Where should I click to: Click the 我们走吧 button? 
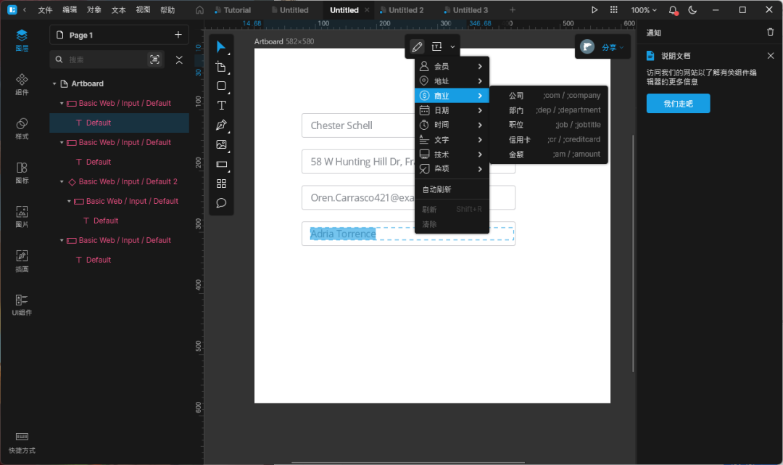click(678, 104)
